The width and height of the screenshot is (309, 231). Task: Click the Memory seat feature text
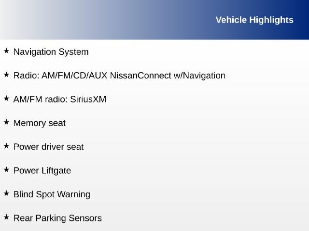point(40,123)
